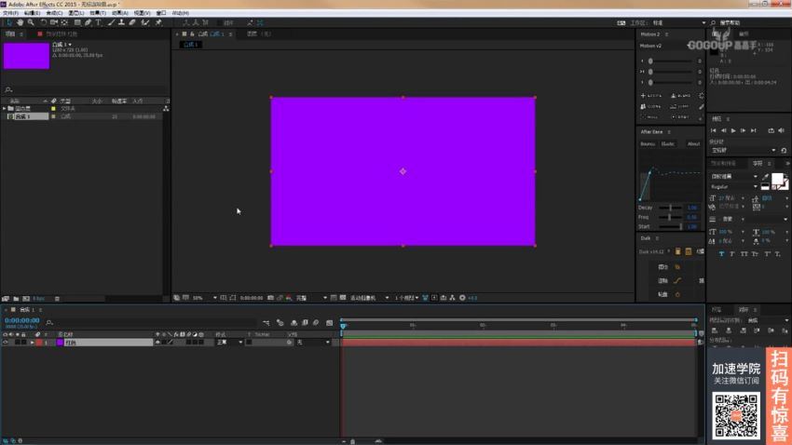Click the white fill color swatch
792x445 pixels.
777,178
